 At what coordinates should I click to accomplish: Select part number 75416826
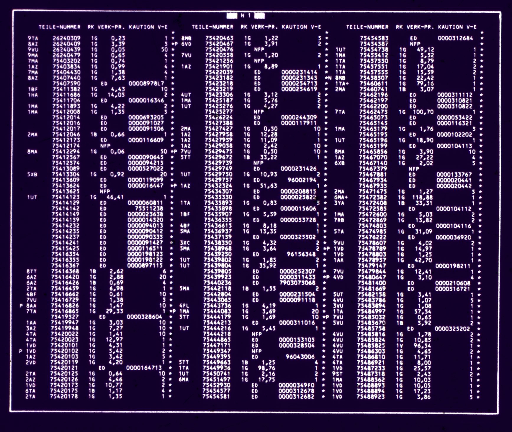(x=65, y=305)
